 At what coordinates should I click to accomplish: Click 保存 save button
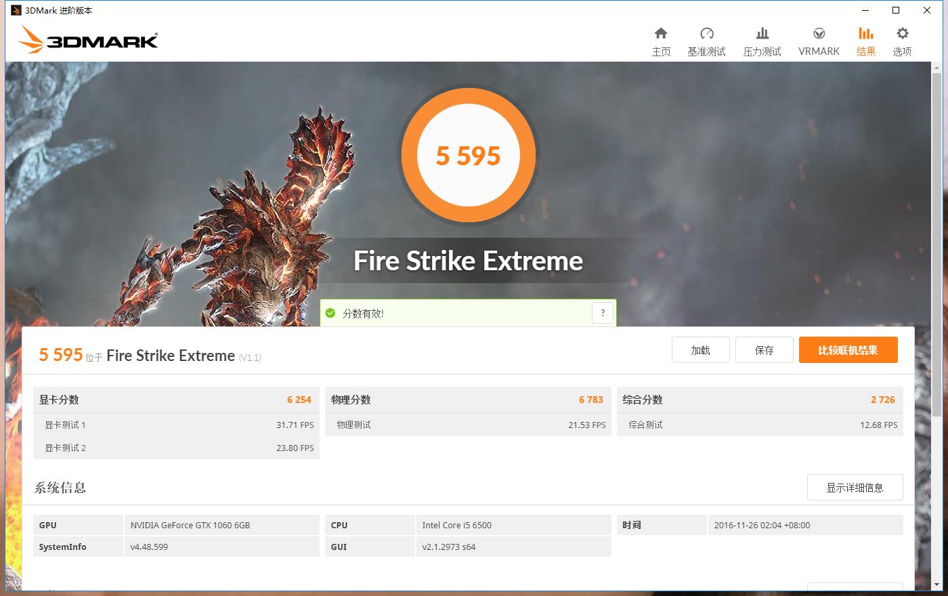[x=764, y=350]
